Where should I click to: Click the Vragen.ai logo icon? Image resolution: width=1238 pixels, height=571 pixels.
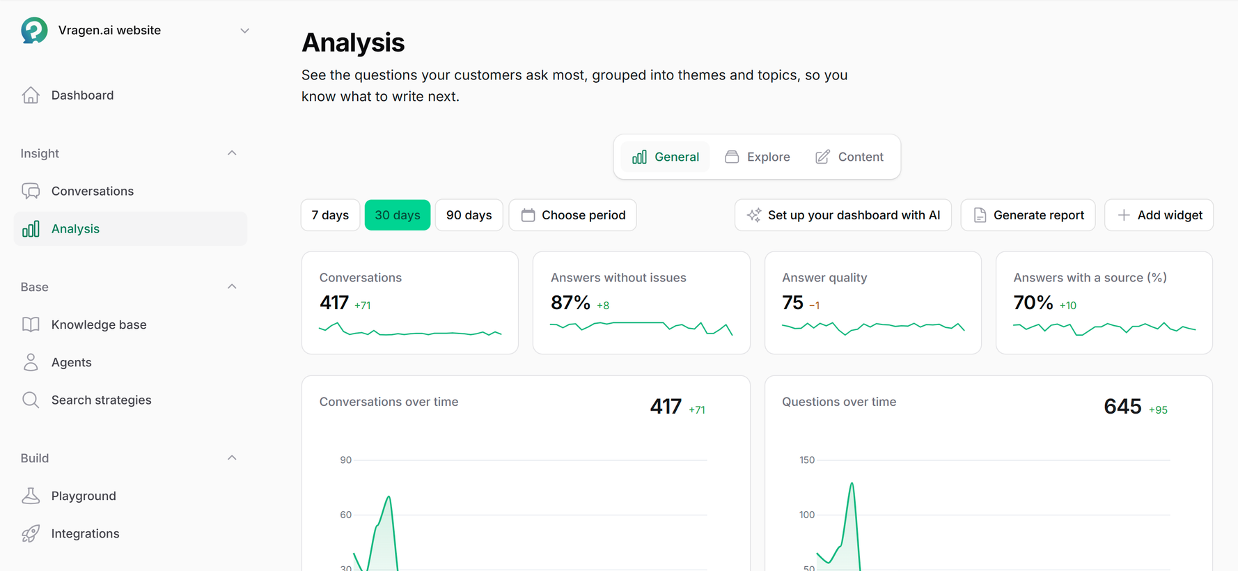pyautogui.click(x=34, y=30)
